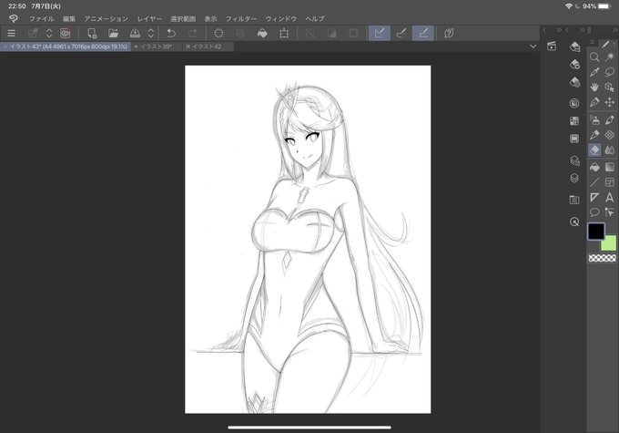Click the Open file folder icon
Viewport: 619px width, 433px height.
tap(113, 33)
